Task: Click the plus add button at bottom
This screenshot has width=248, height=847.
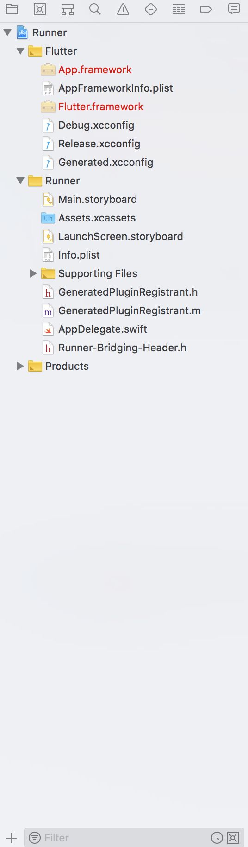Action: click(12, 838)
